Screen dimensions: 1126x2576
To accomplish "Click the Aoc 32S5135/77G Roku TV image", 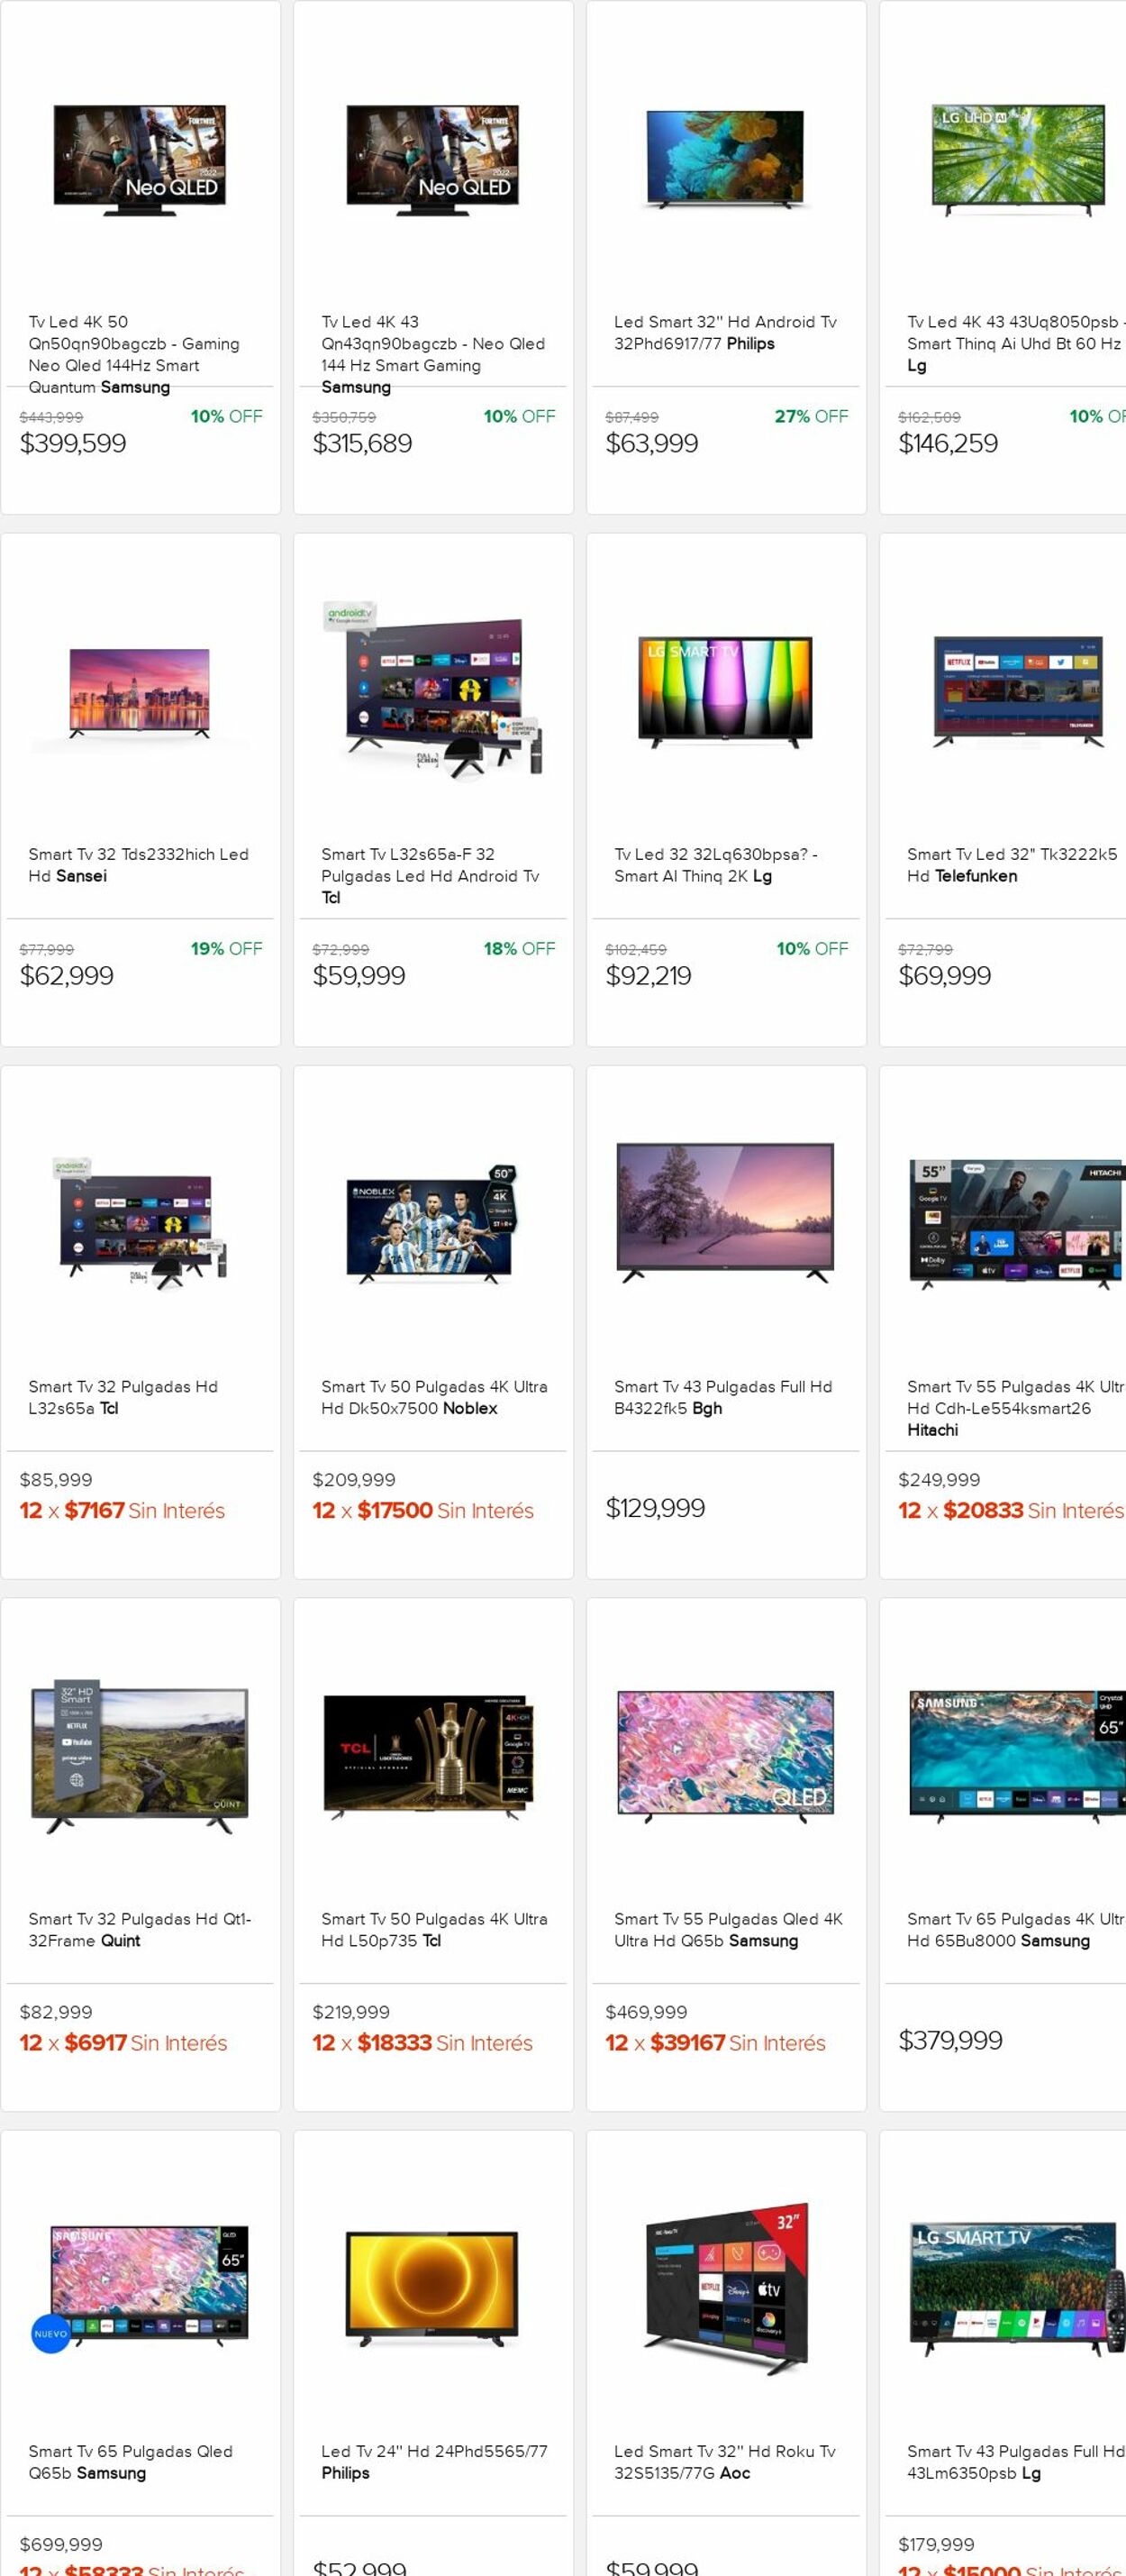I will [x=725, y=2289].
